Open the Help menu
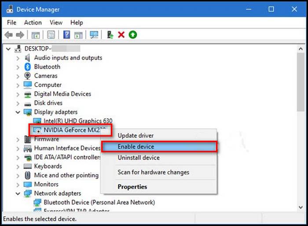 coord(77,22)
